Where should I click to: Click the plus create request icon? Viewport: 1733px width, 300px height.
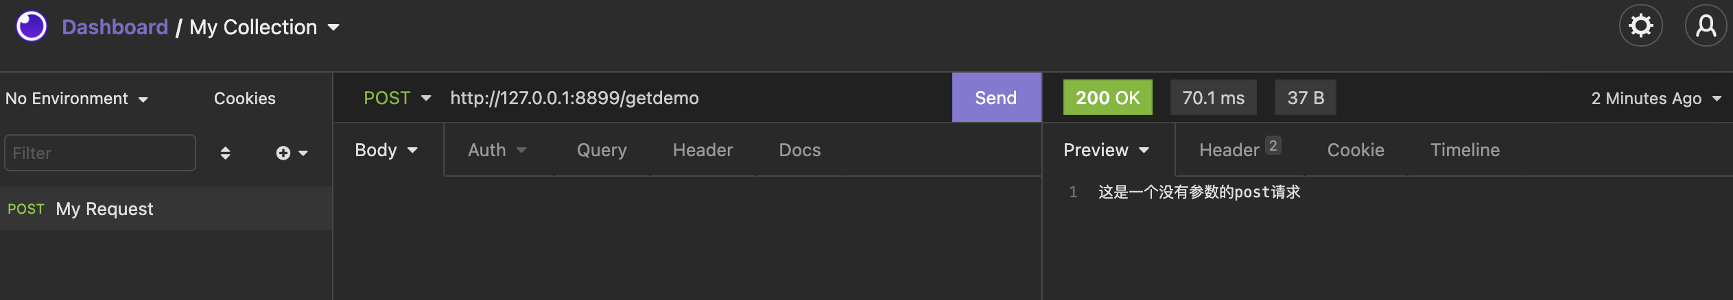tap(283, 153)
